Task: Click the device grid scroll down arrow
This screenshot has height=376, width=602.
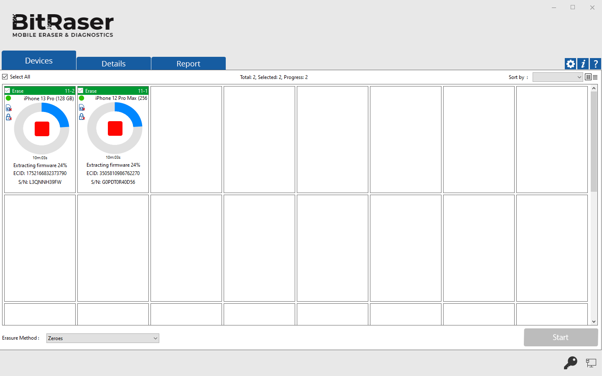Action: [x=594, y=322]
